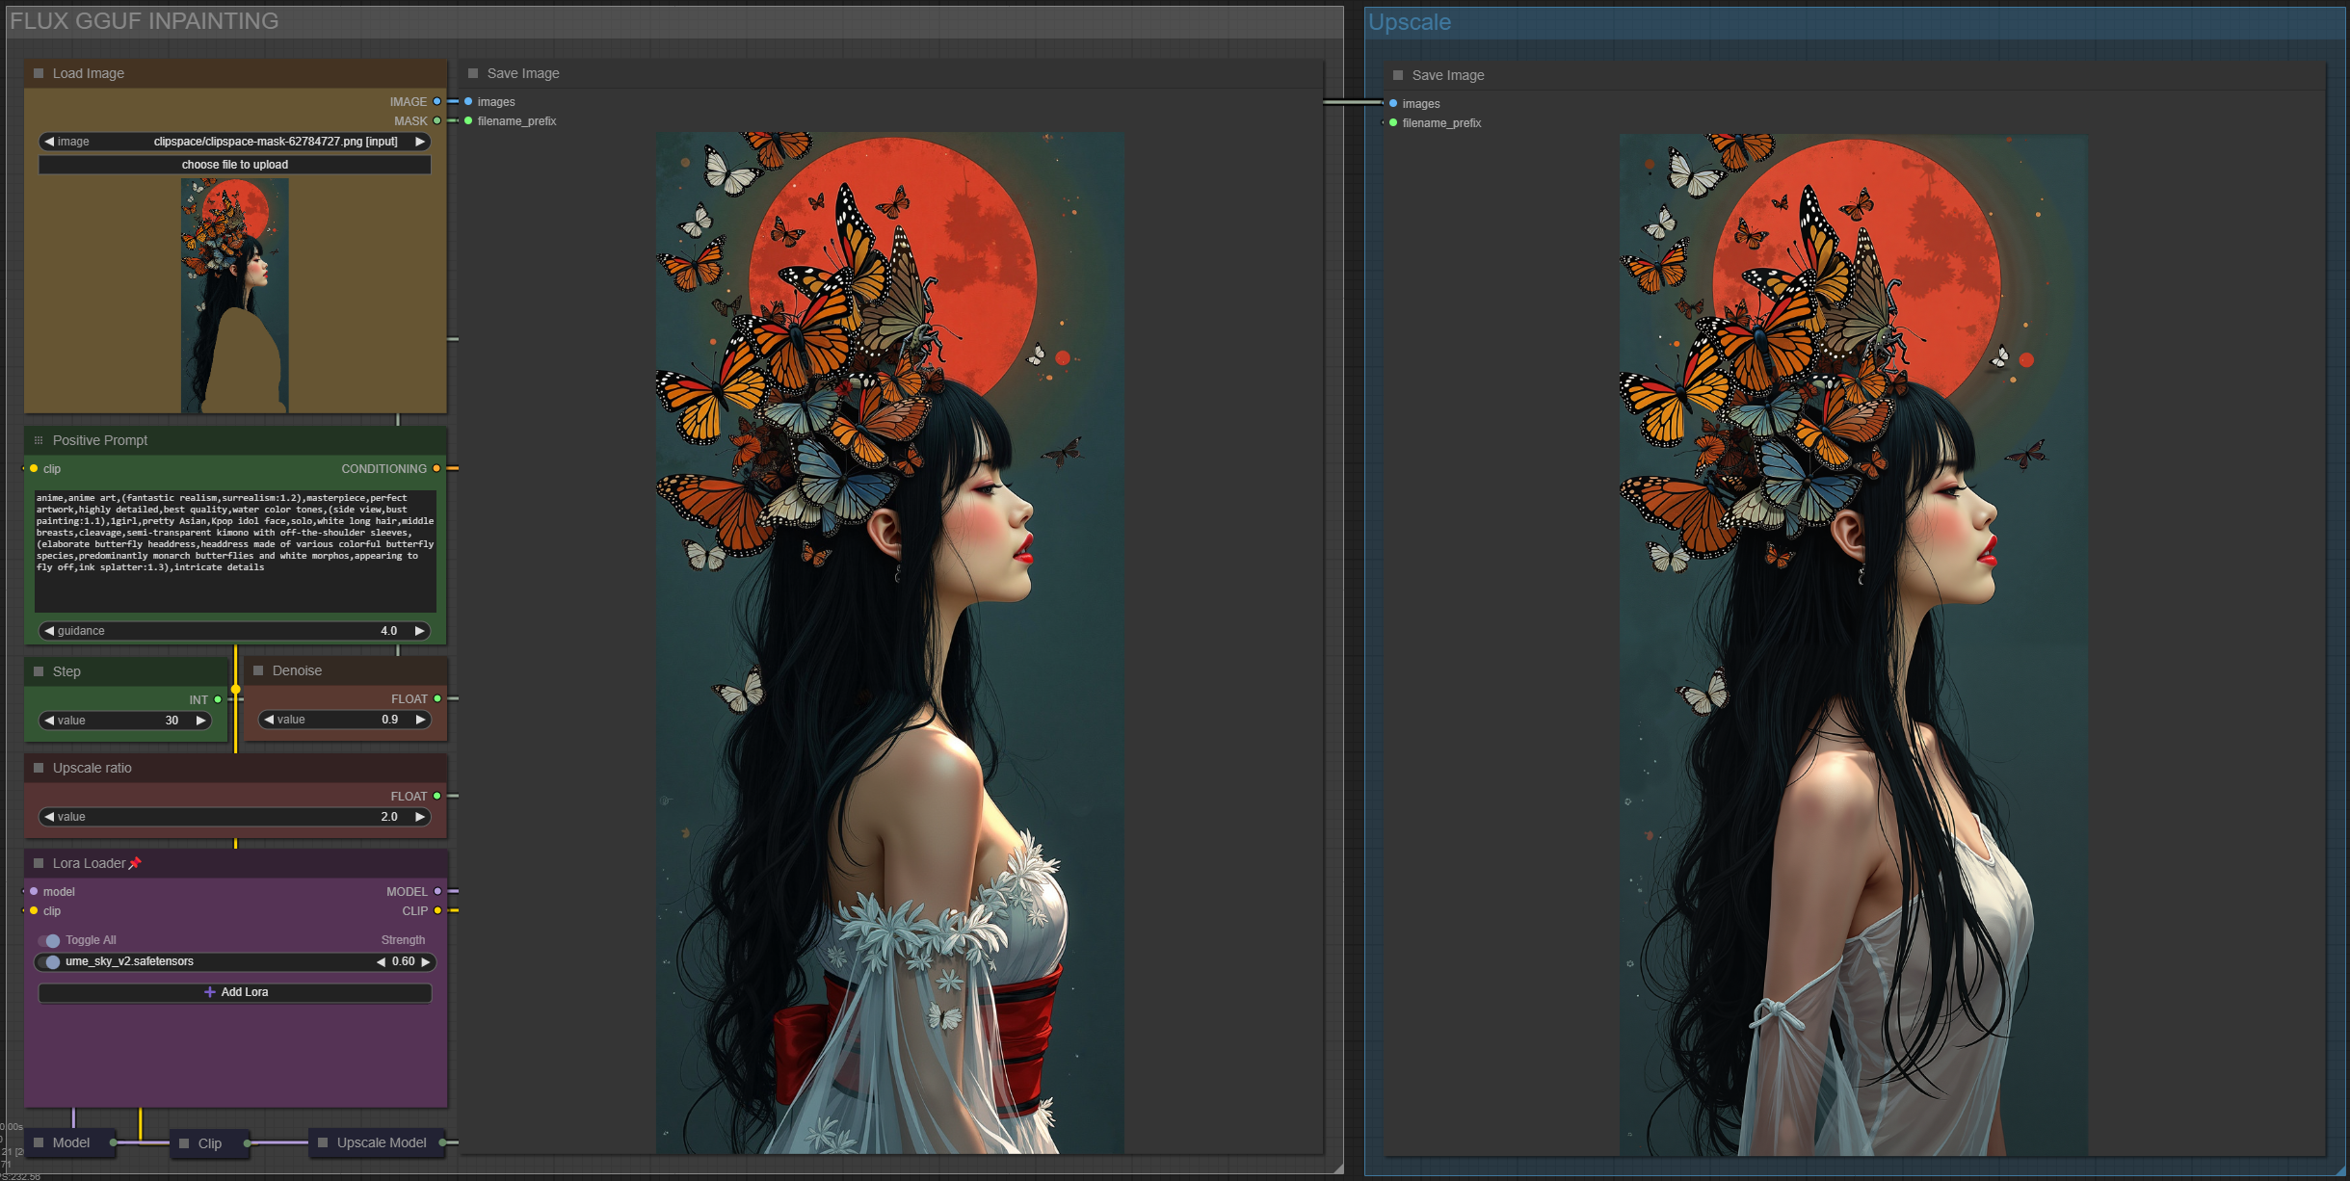Click the Upscale Model node collapse square
This screenshot has width=2350, height=1181.
pos(323,1142)
